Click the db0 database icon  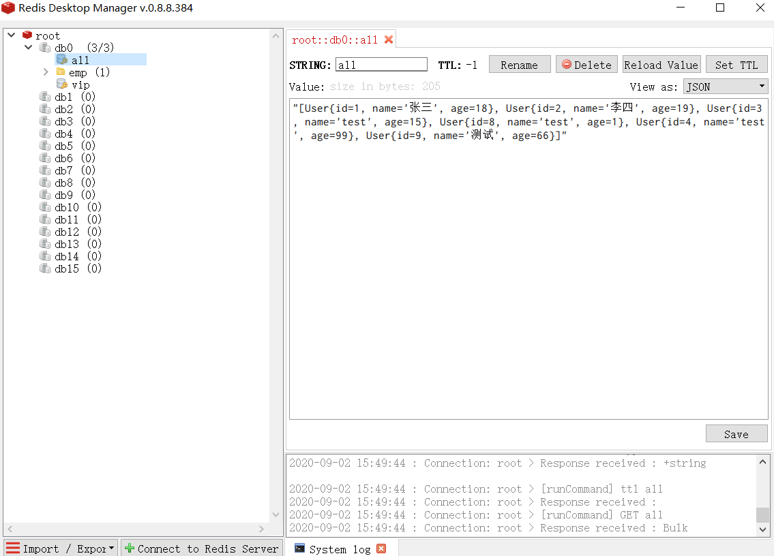pos(45,48)
